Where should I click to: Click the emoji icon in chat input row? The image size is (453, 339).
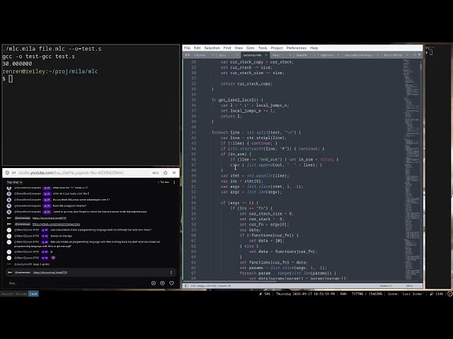click(x=154, y=283)
